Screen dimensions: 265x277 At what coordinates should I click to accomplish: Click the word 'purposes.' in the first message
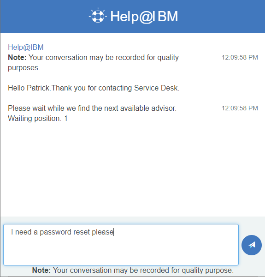(x=24, y=68)
